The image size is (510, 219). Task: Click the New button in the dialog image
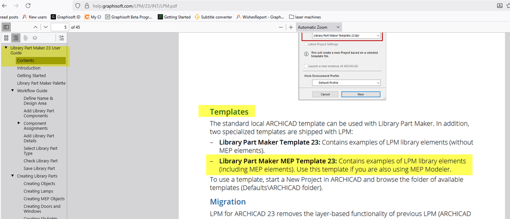click(x=361, y=94)
